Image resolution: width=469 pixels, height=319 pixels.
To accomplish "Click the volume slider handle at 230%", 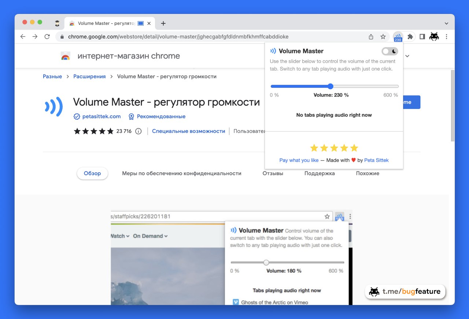I will pyautogui.click(x=330, y=86).
